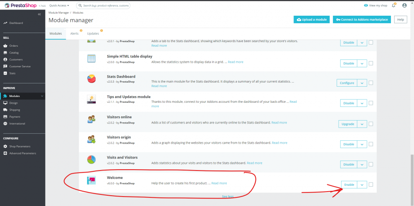Select checkbox for Stats Dashboard module
414x206 pixels.
[x=371, y=83]
